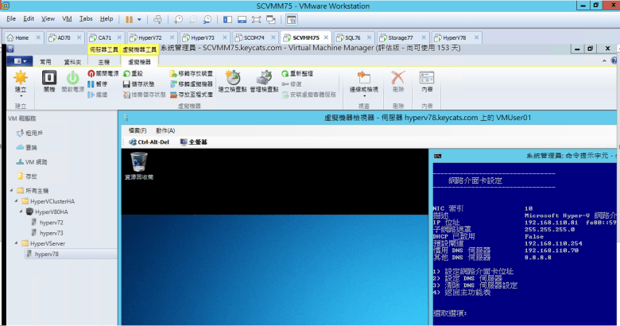Click 重新整理 (Refresh) in the ribbon
Viewport: 620px width, 326px height.
303,73
